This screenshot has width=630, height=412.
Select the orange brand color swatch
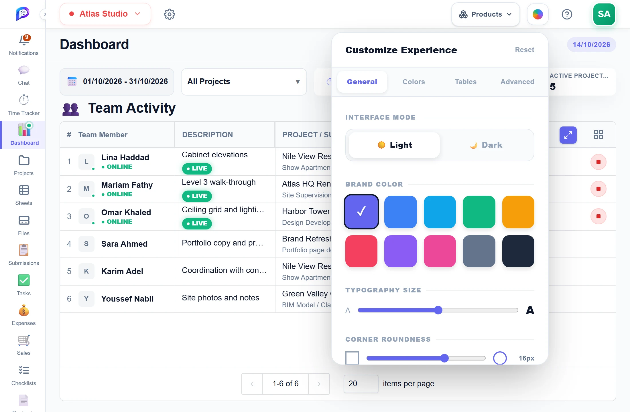pyautogui.click(x=518, y=212)
